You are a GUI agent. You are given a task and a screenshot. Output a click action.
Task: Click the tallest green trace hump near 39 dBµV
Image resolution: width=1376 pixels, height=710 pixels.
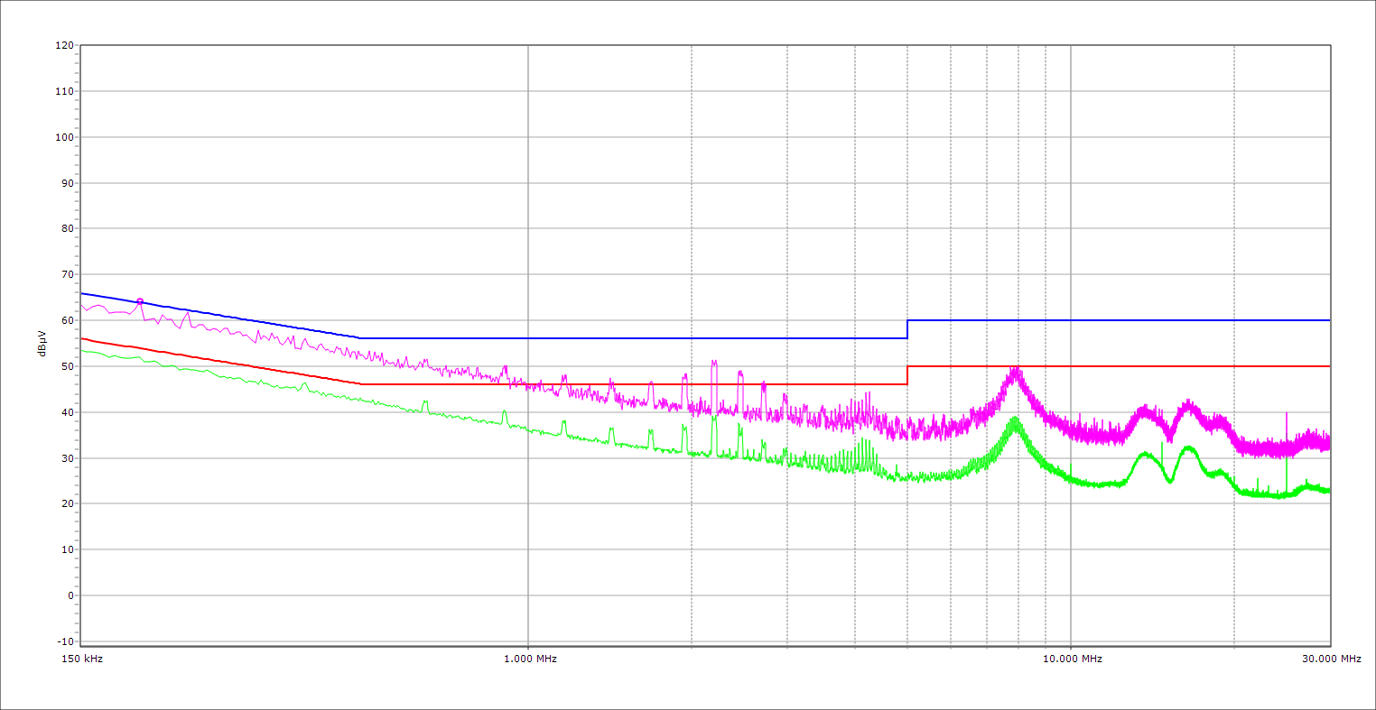pos(1016,419)
